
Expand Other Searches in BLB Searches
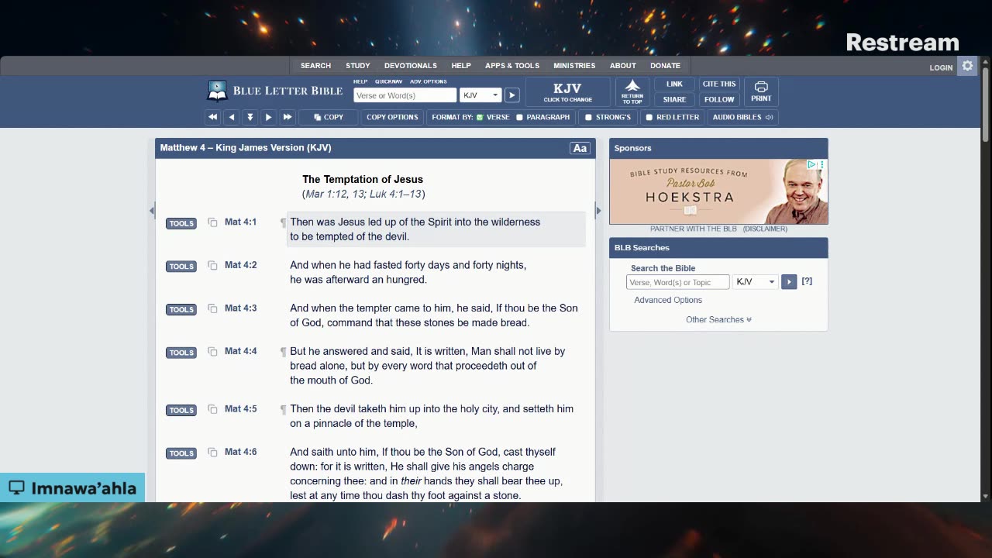(718, 319)
